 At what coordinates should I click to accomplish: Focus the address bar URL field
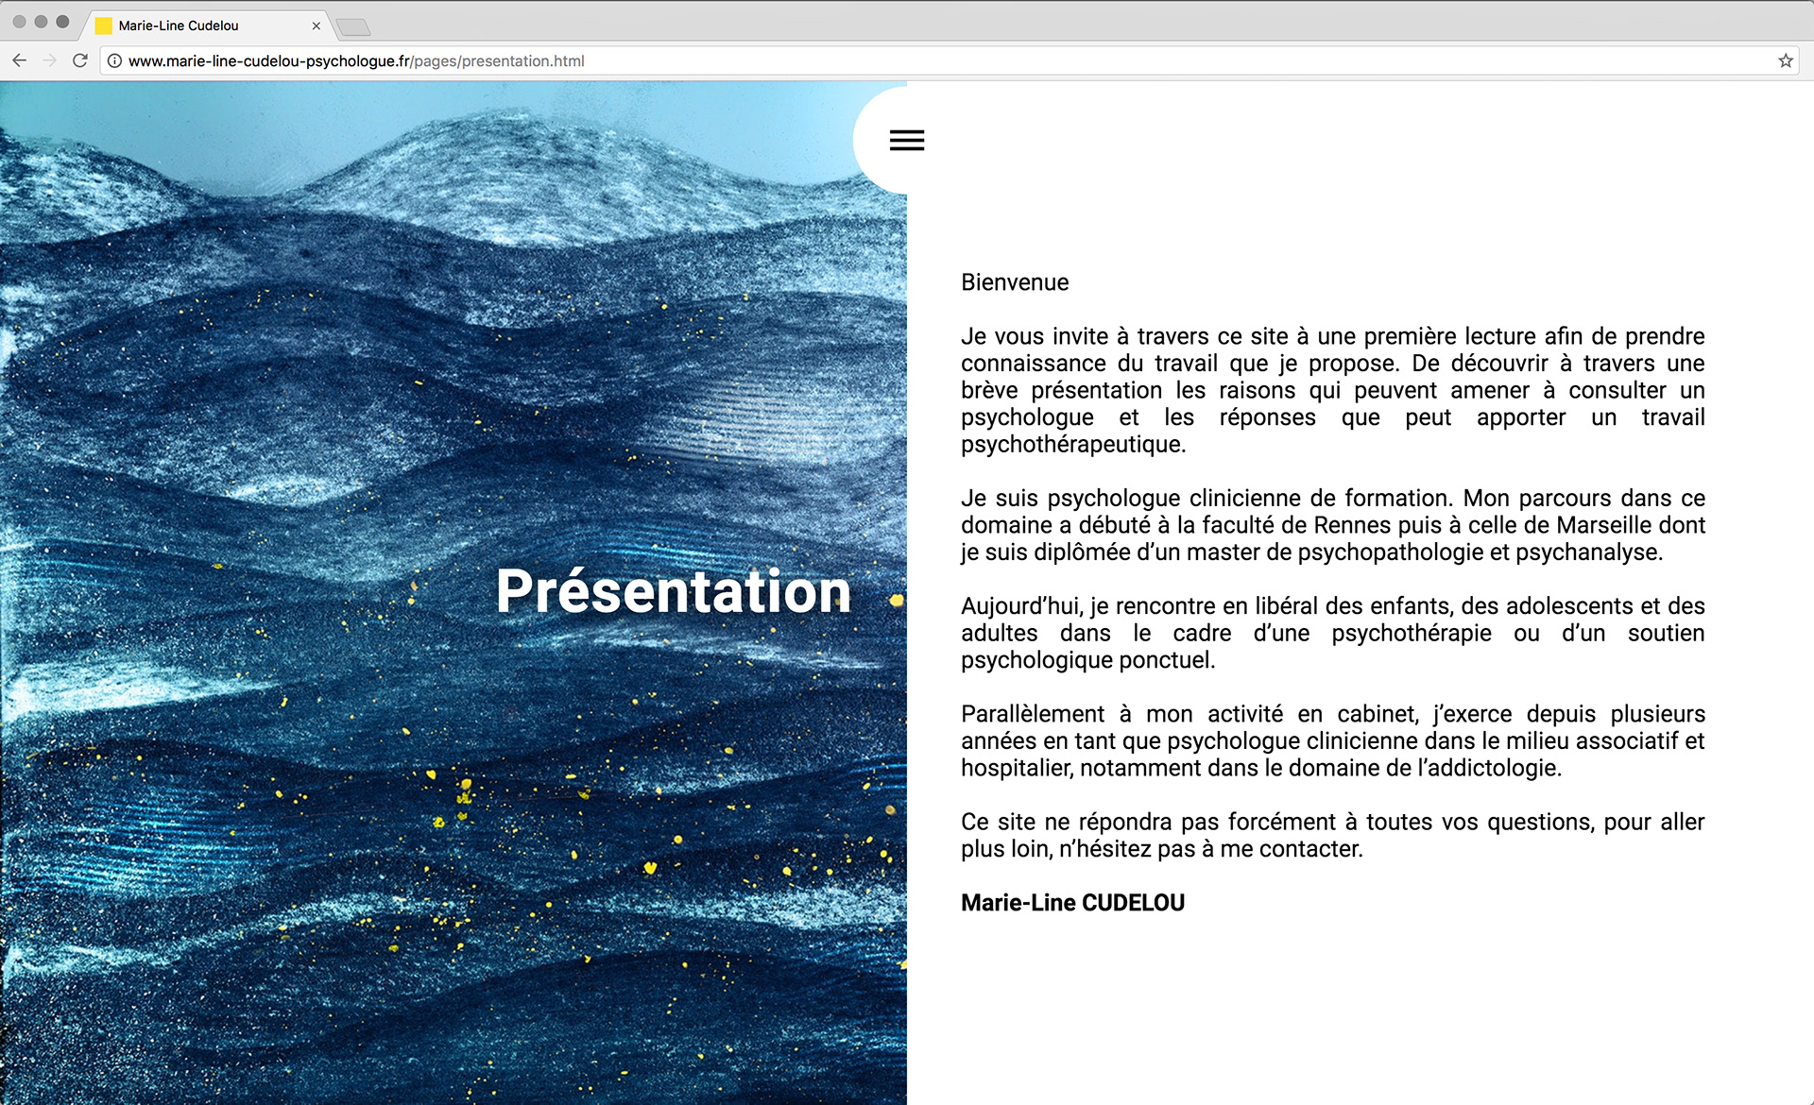(850, 60)
